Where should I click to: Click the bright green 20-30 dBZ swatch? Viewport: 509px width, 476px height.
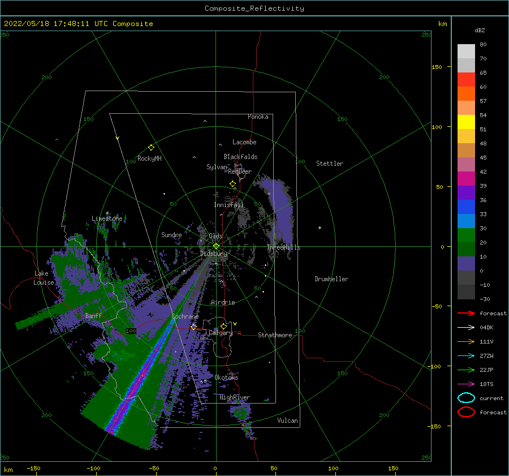466,235
